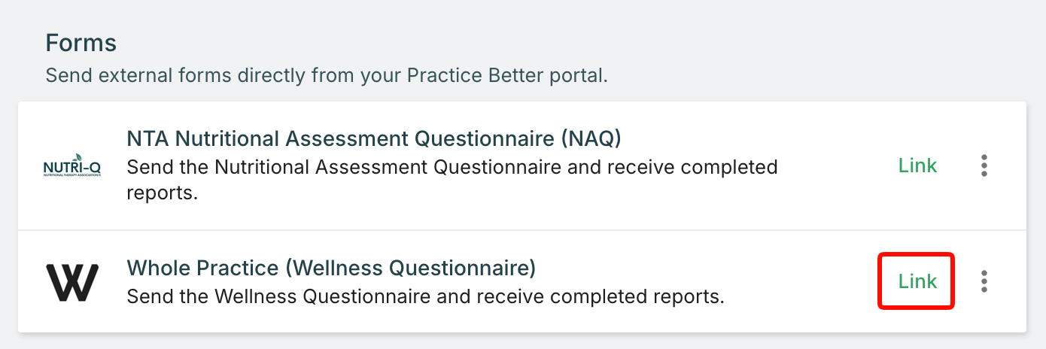
Task: Click the NAQ description about completed reports
Action: coord(452,180)
